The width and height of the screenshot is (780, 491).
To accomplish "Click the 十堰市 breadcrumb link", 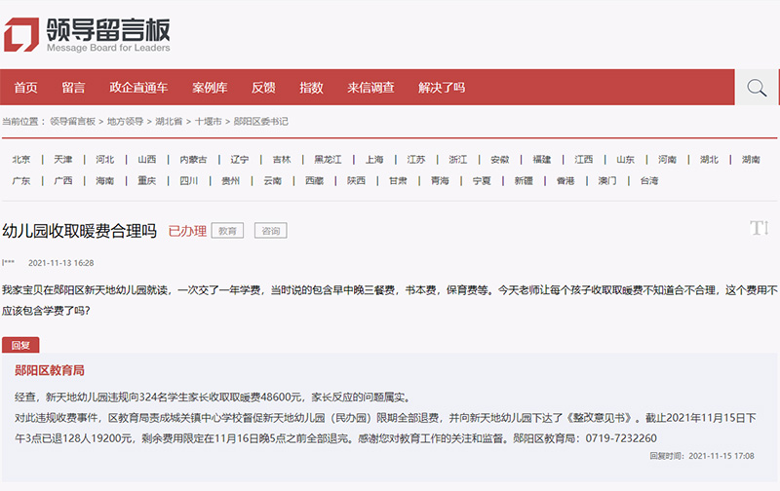I will click(208, 122).
